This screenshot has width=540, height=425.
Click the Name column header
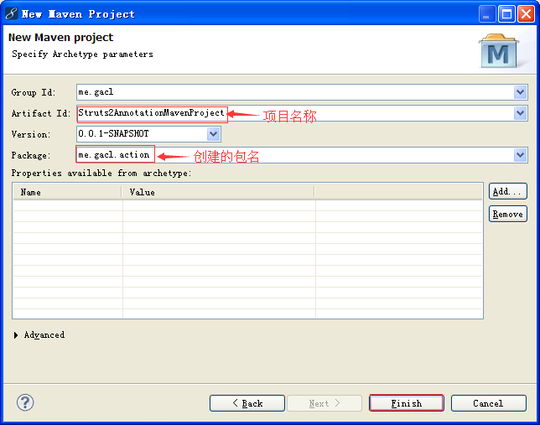67,192
